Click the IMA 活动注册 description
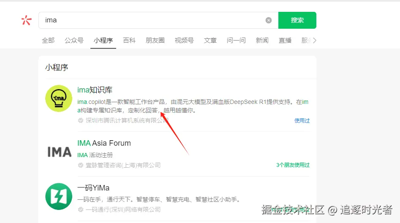The image size is (400, 223). (95, 155)
